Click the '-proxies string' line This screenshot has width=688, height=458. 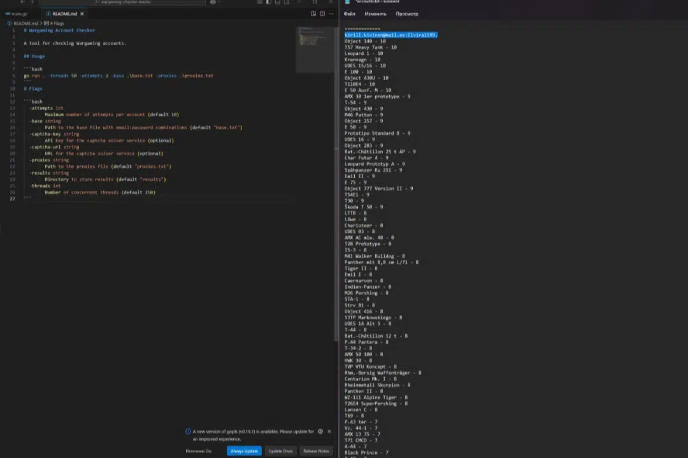click(x=49, y=160)
